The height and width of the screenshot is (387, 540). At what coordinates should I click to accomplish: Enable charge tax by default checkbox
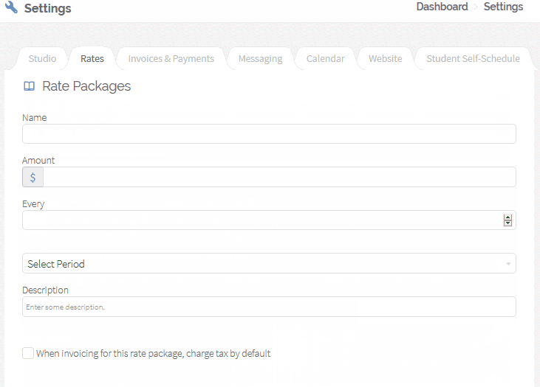coord(28,353)
